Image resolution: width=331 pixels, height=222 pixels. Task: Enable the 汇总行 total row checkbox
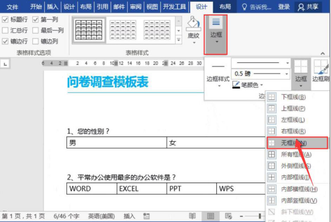click(x=5, y=31)
